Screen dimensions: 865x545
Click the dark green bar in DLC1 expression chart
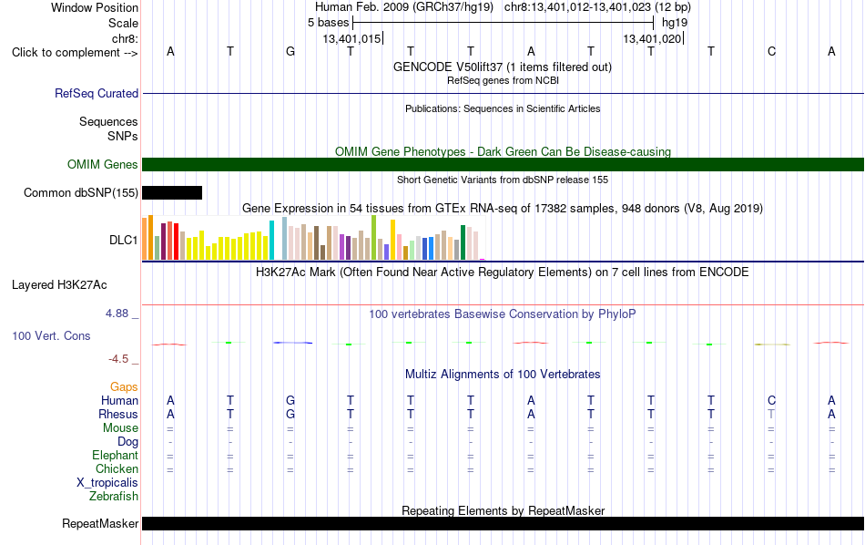(x=463, y=242)
